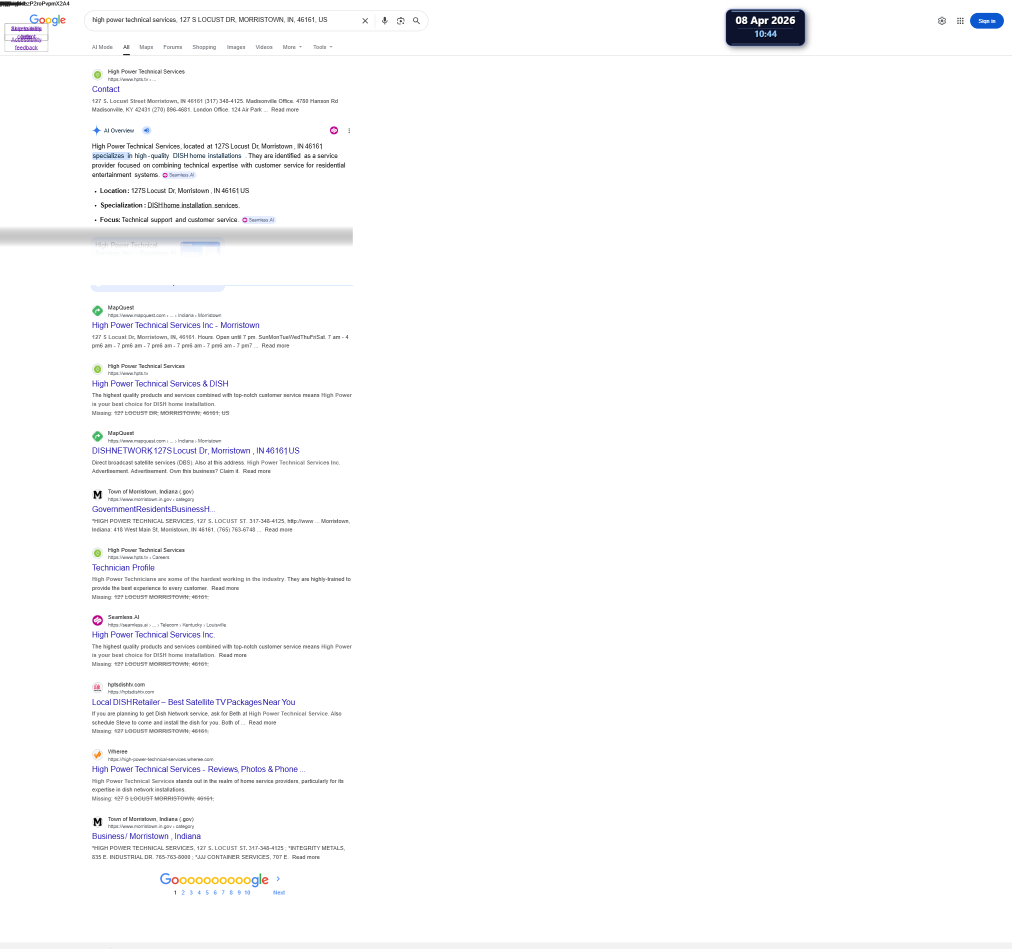The height and width of the screenshot is (949, 1018).
Task: Select the AI Mode tab
Action: tap(103, 47)
